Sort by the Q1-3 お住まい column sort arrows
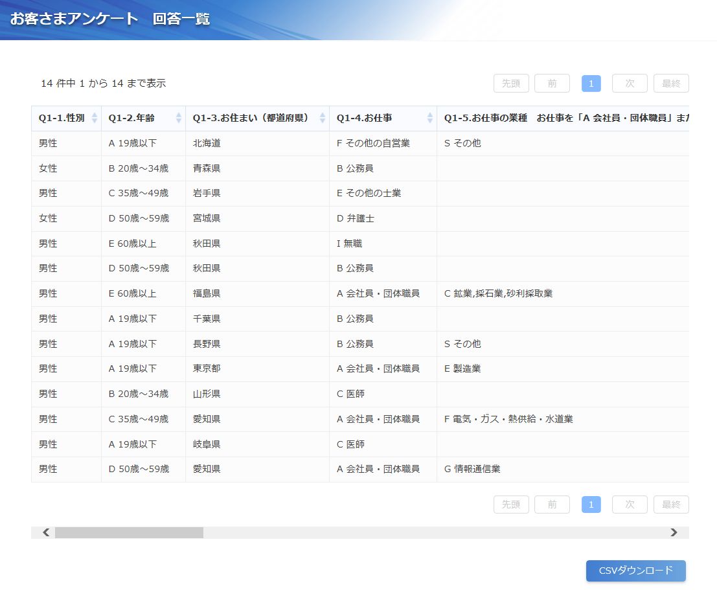The height and width of the screenshot is (590, 717). 323,118
